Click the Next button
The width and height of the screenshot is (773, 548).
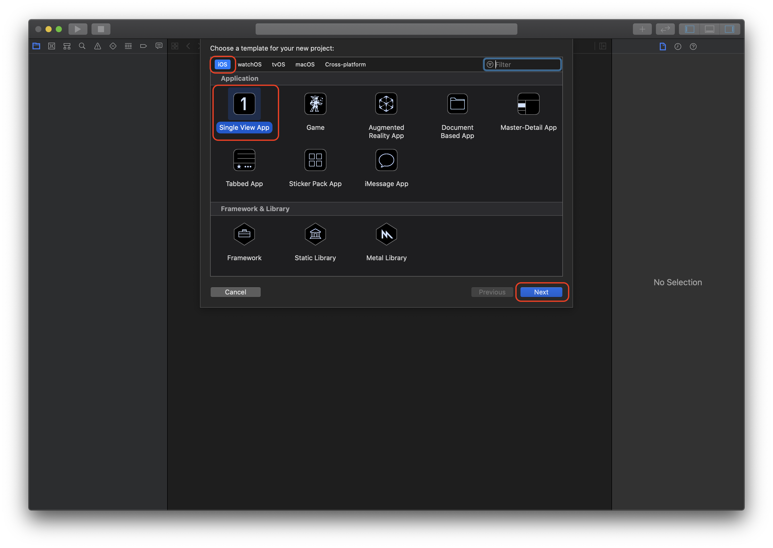(541, 292)
